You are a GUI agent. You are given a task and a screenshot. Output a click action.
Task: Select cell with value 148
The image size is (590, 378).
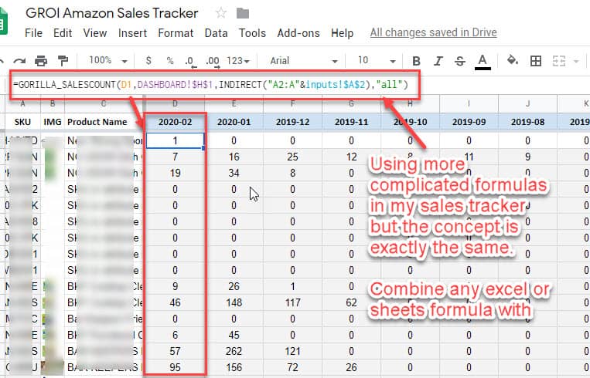[x=234, y=302]
